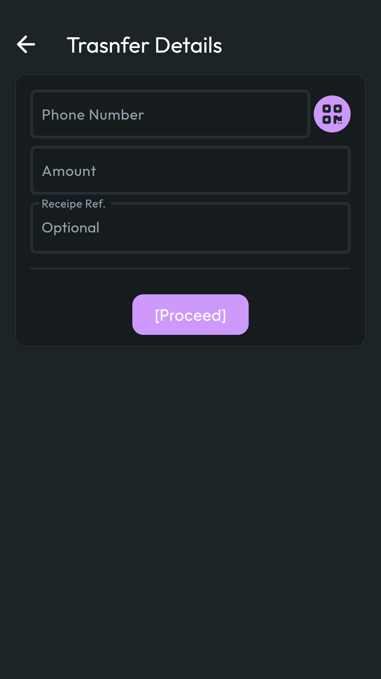Tap the round QR icon beside Phone Number

(x=332, y=114)
